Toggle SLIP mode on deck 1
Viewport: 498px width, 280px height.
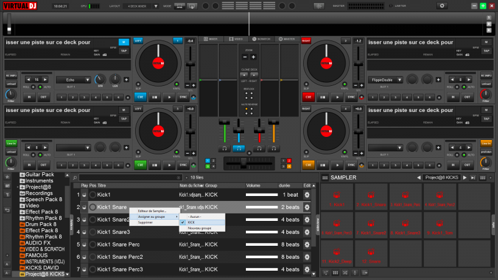[x=138, y=85]
